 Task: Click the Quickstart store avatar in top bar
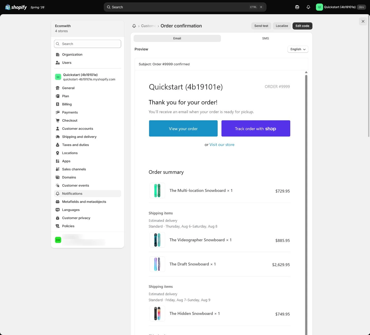[319, 7]
